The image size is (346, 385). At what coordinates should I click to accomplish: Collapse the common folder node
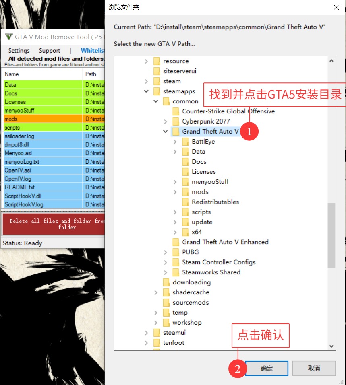click(156, 101)
